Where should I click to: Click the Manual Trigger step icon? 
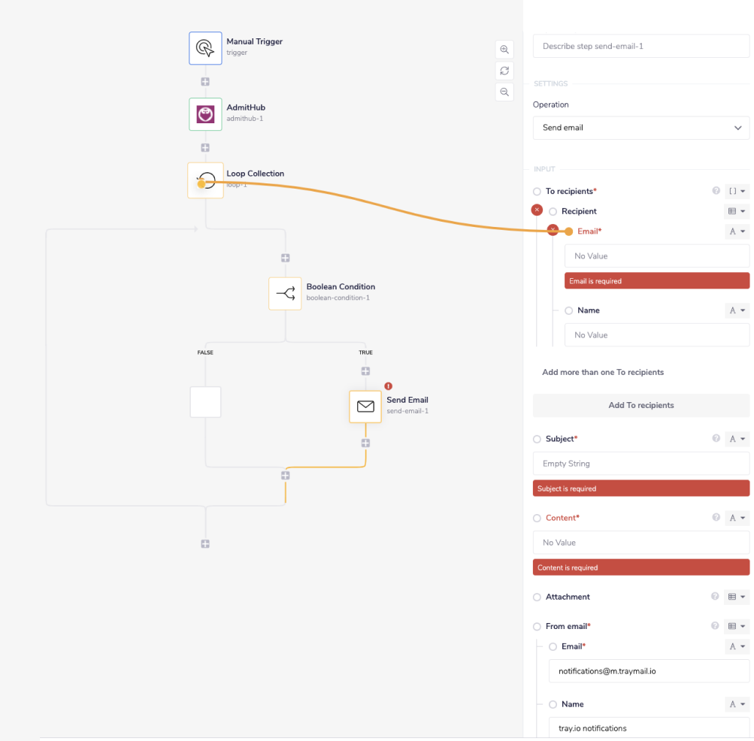[205, 47]
